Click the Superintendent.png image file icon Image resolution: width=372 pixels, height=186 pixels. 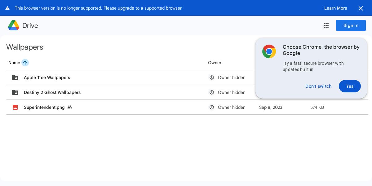click(x=15, y=107)
